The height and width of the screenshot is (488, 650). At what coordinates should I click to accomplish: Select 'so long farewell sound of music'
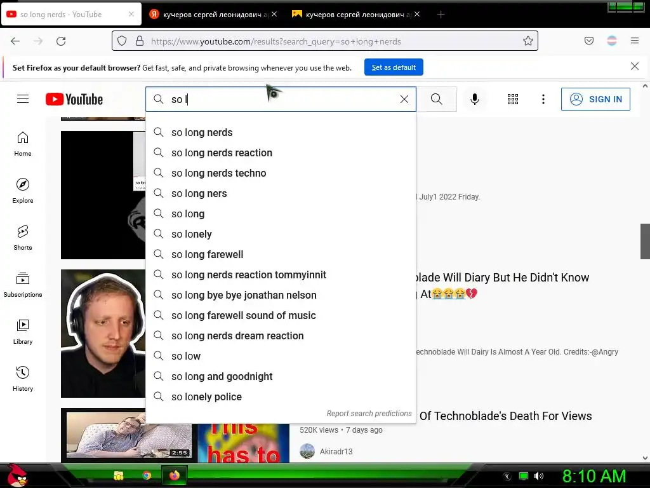point(281,315)
